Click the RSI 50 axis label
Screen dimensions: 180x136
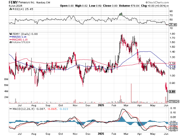pos(171,20)
